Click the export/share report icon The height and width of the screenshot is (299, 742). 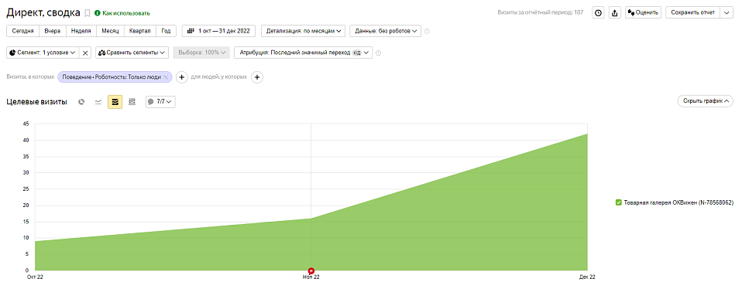[x=615, y=13]
